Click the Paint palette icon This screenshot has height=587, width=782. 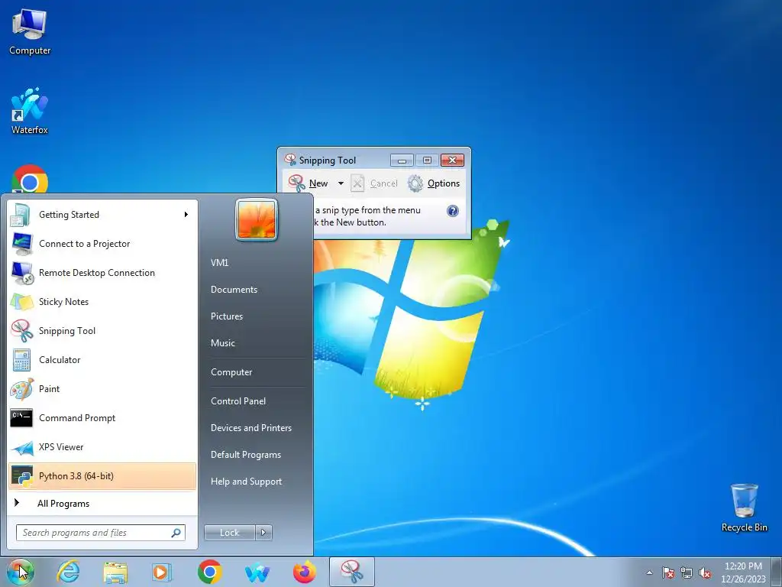[x=21, y=389]
